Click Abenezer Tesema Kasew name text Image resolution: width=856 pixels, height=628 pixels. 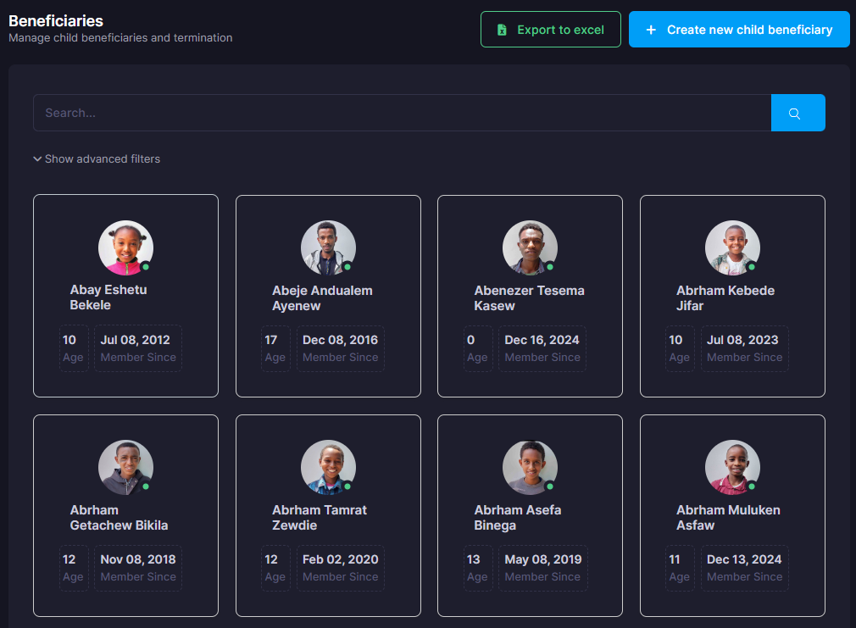click(x=529, y=298)
